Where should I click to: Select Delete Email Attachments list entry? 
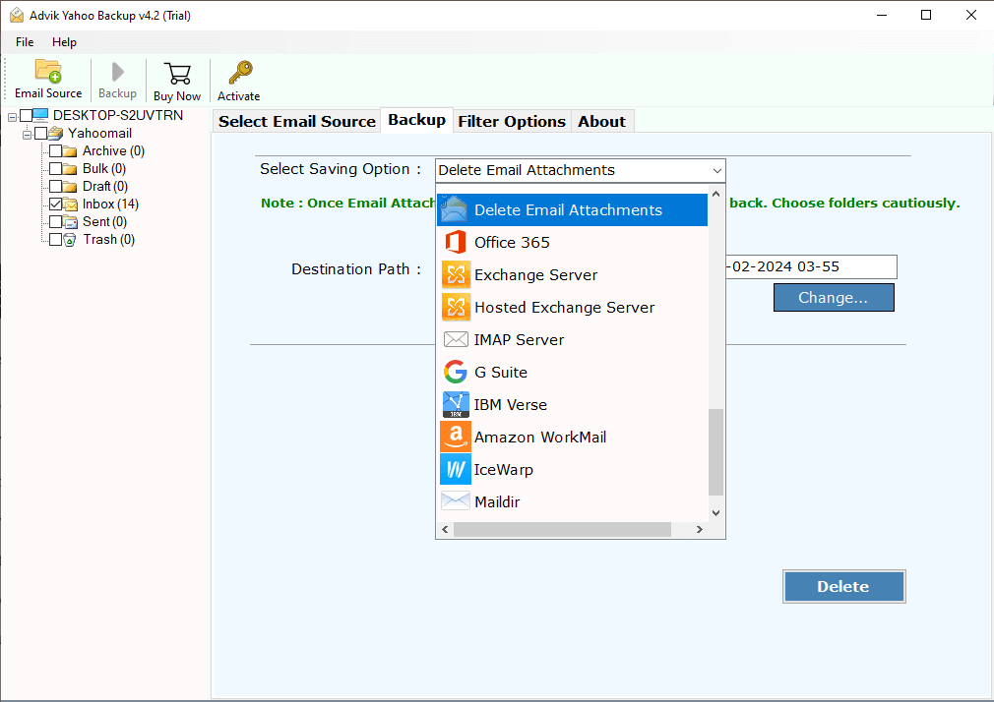(572, 209)
